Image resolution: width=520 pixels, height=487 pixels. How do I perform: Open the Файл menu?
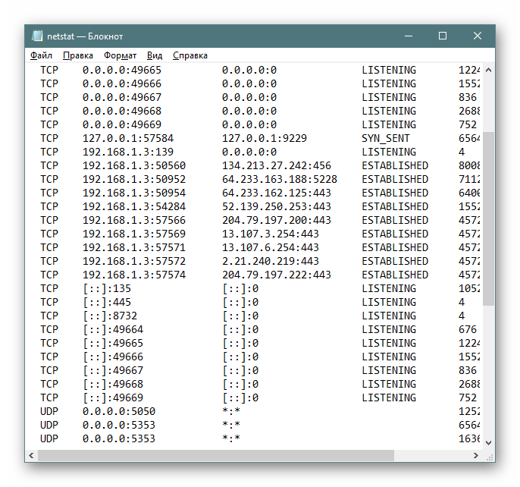41,55
